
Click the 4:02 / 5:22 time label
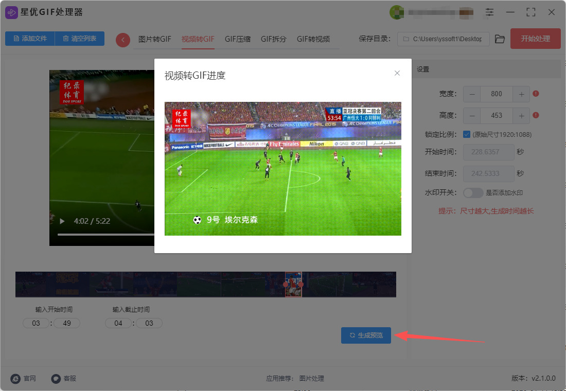pyautogui.click(x=92, y=221)
